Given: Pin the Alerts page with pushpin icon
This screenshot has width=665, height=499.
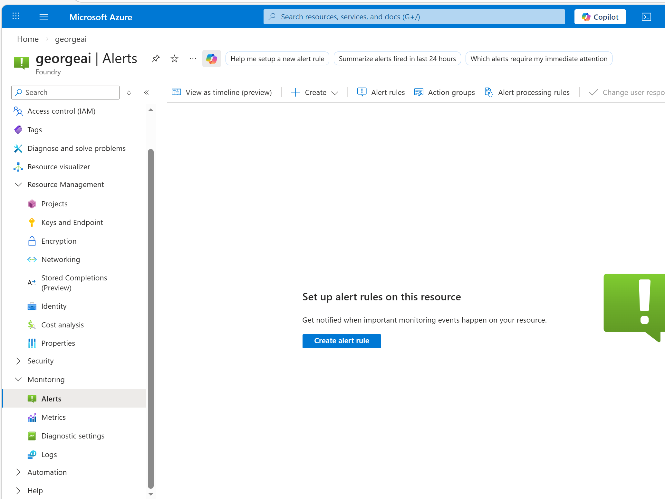Looking at the screenshot, I should point(156,59).
